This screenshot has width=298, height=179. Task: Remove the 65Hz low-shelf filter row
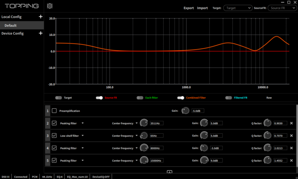click(x=292, y=136)
